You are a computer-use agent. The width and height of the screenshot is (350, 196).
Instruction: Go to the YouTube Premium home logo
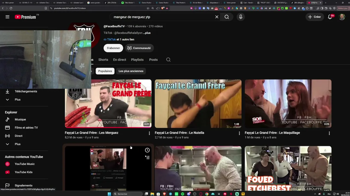(x=25, y=17)
